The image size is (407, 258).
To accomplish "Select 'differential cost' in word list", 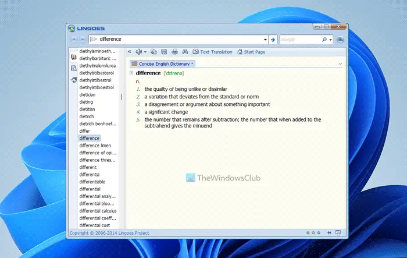I will click(x=94, y=225).
